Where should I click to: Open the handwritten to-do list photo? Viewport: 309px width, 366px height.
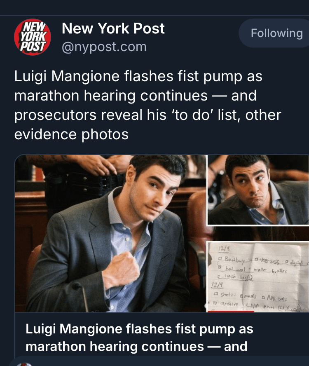pyautogui.click(x=258, y=277)
